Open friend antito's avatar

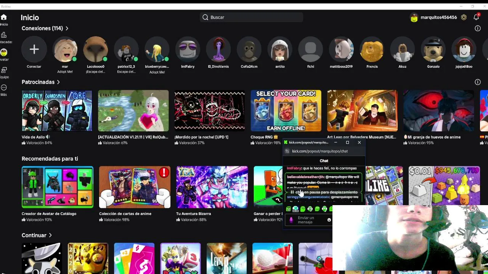pyautogui.click(x=280, y=49)
